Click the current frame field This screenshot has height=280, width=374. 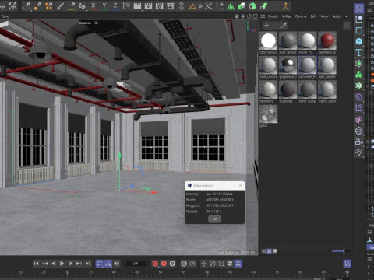click(x=136, y=264)
